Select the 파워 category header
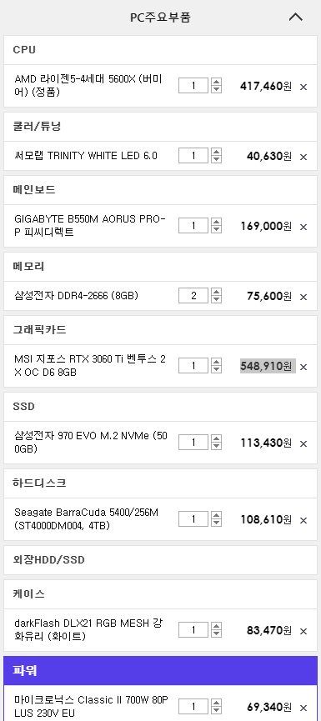This screenshot has height=721, width=321. point(160,670)
